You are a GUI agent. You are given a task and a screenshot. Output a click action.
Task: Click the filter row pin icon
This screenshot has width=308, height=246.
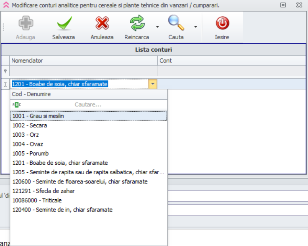pos(5,71)
